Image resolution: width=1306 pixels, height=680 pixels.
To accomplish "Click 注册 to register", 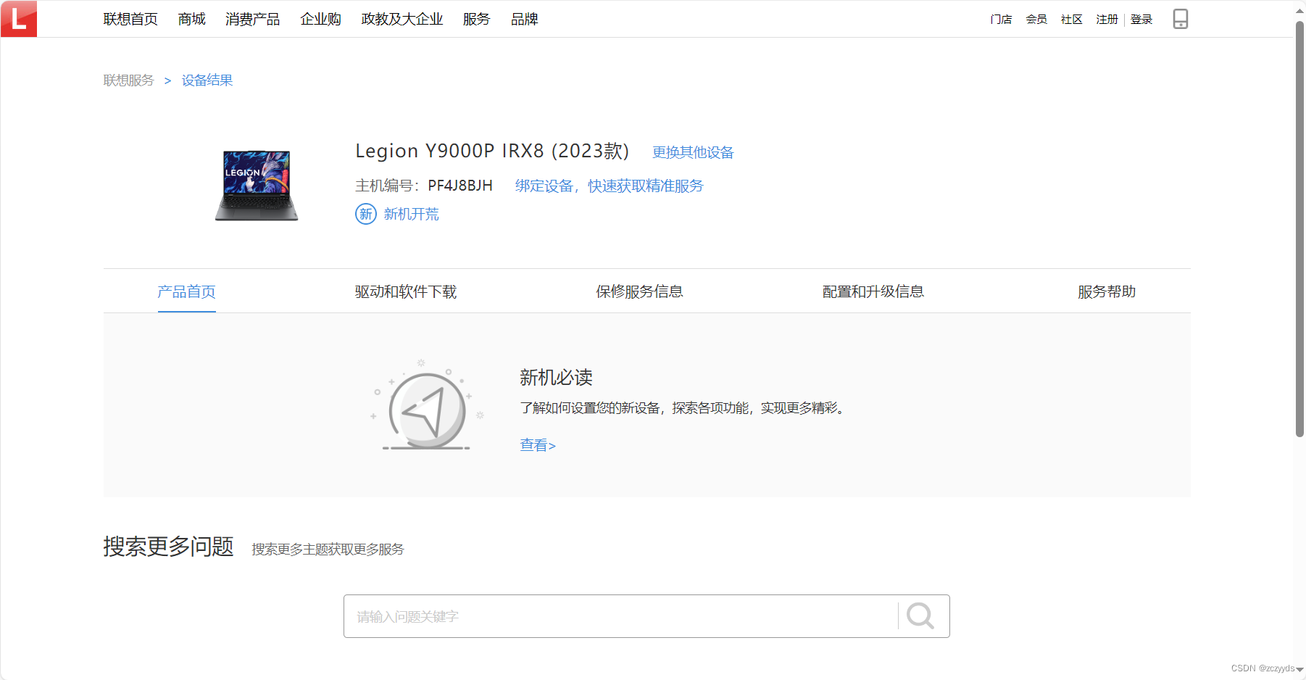I will [x=1107, y=20].
